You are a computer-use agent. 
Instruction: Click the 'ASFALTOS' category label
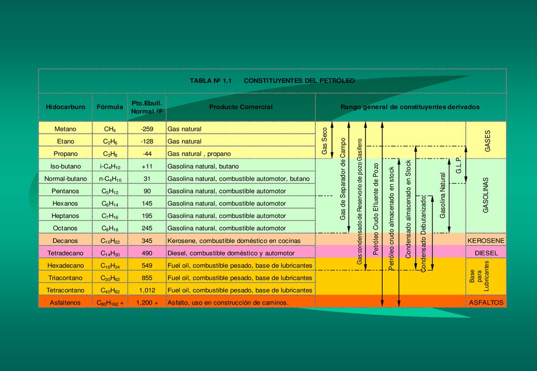486,302
